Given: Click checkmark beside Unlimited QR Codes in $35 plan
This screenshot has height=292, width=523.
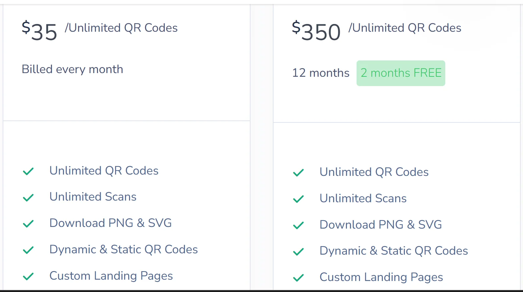Looking at the screenshot, I should (x=28, y=171).
